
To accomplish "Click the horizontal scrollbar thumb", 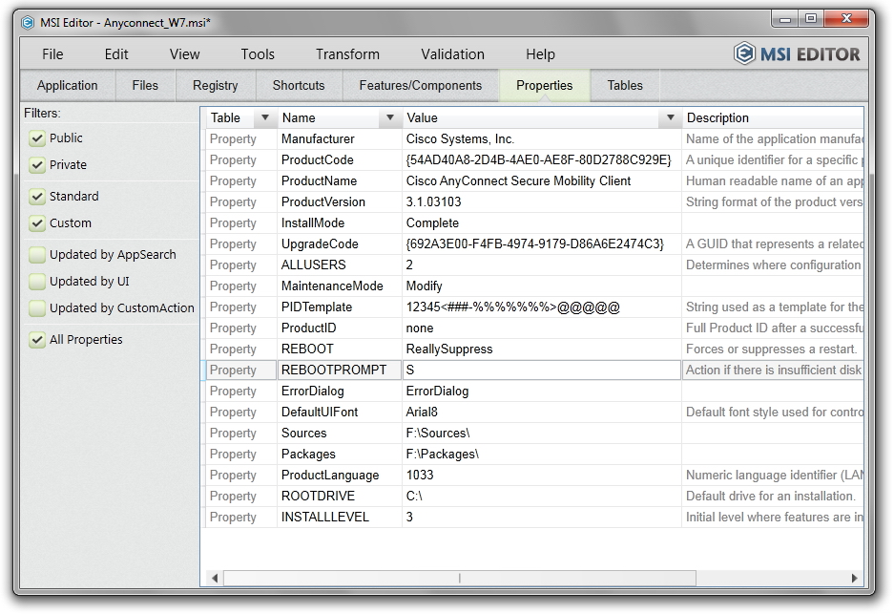I will [x=458, y=578].
